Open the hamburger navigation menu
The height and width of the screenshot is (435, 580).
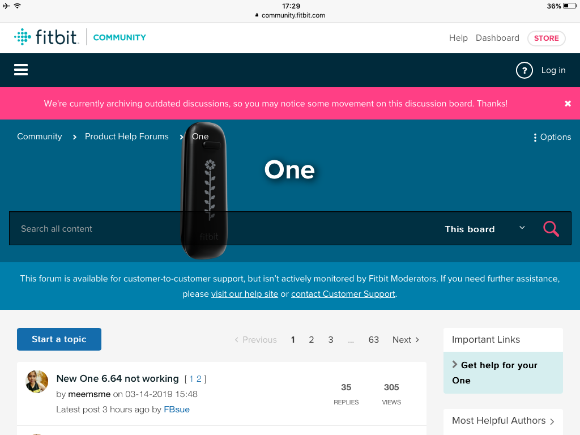click(21, 70)
